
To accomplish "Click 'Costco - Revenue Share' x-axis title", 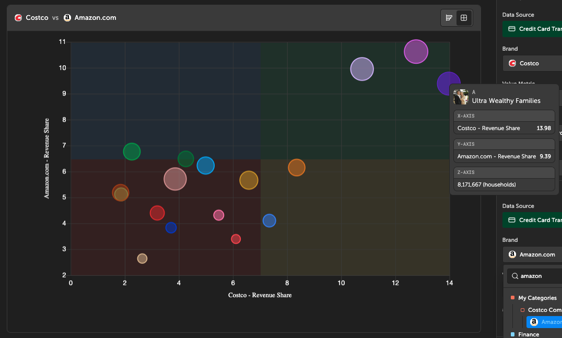I will (260, 295).
